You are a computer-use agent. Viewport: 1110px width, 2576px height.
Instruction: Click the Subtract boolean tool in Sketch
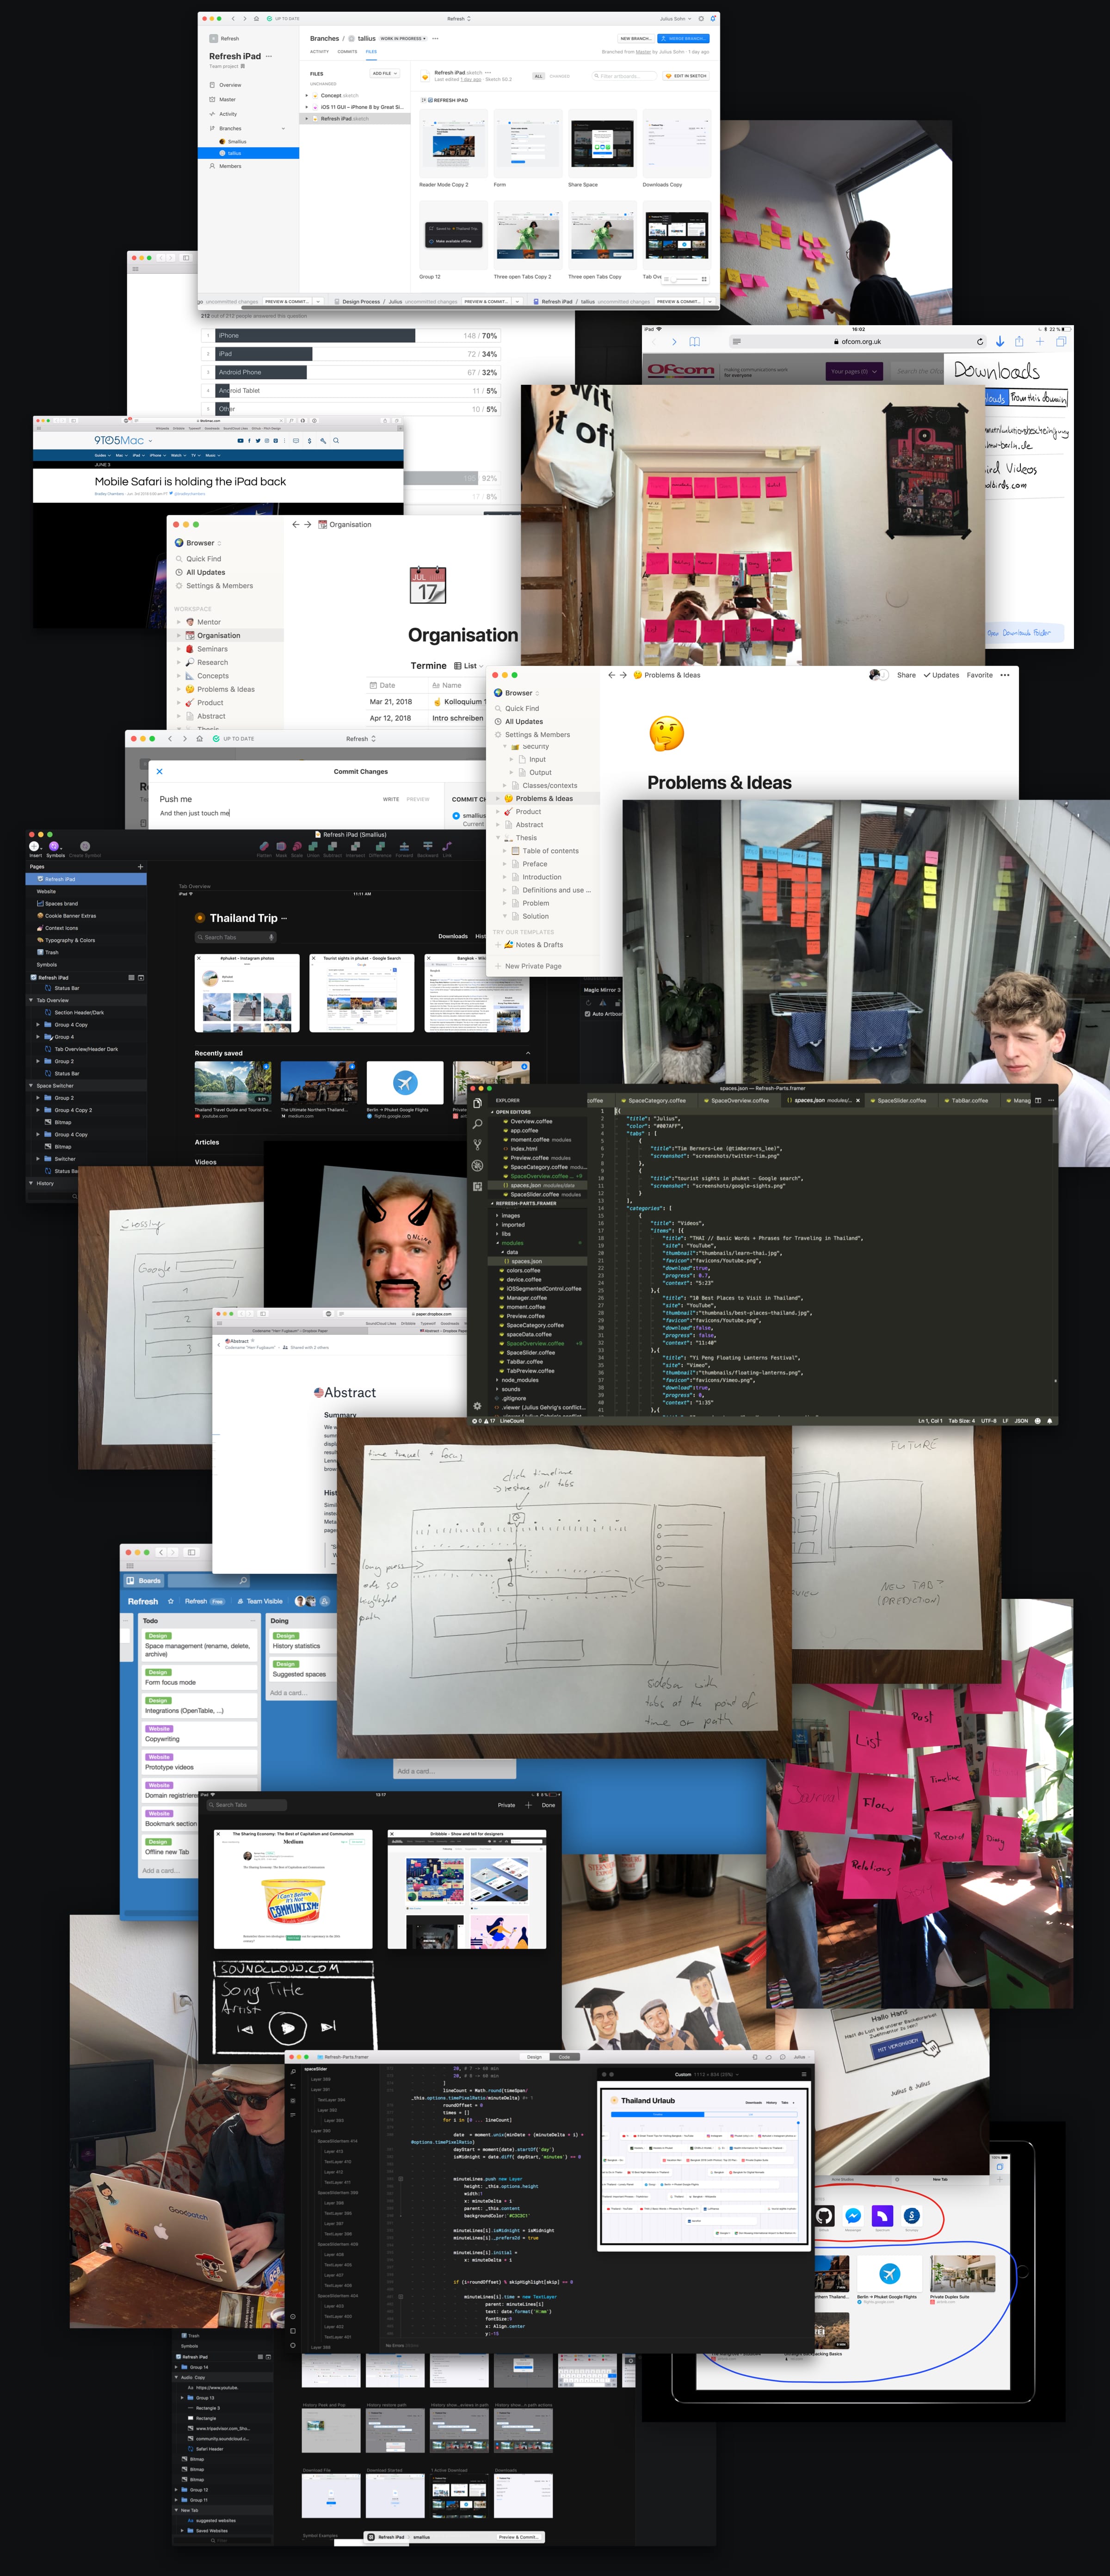point(332,848)
